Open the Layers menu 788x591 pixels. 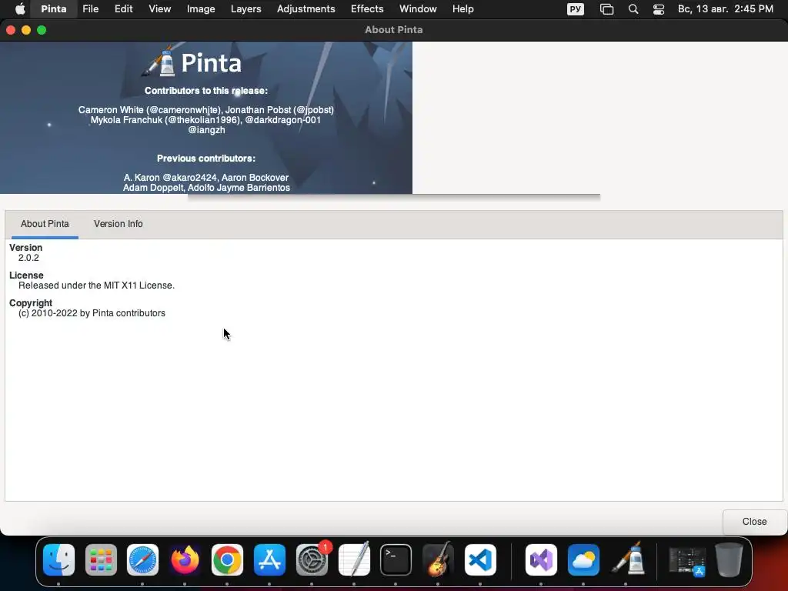tap(245, 9)
